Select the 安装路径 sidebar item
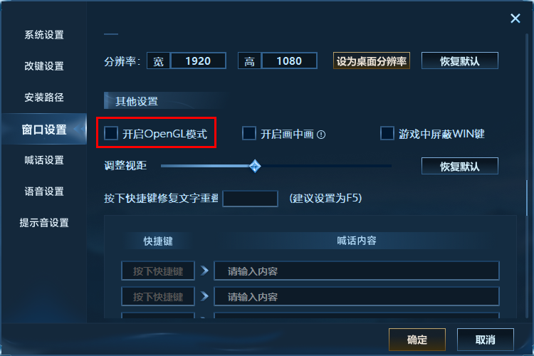534x356 pixels. coord(44,98)
